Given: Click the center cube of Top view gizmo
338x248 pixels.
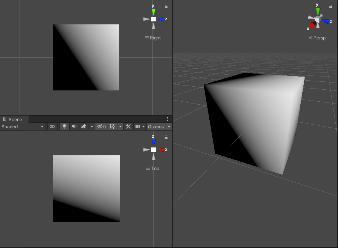Looking at the screenshot, I should coord(154,150).
